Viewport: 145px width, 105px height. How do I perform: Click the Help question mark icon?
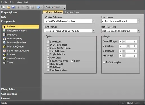(x=38, y=7)
